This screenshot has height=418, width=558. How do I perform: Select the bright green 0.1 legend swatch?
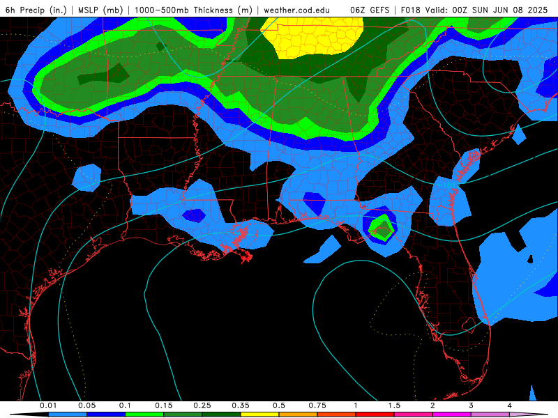pos(144,415)
